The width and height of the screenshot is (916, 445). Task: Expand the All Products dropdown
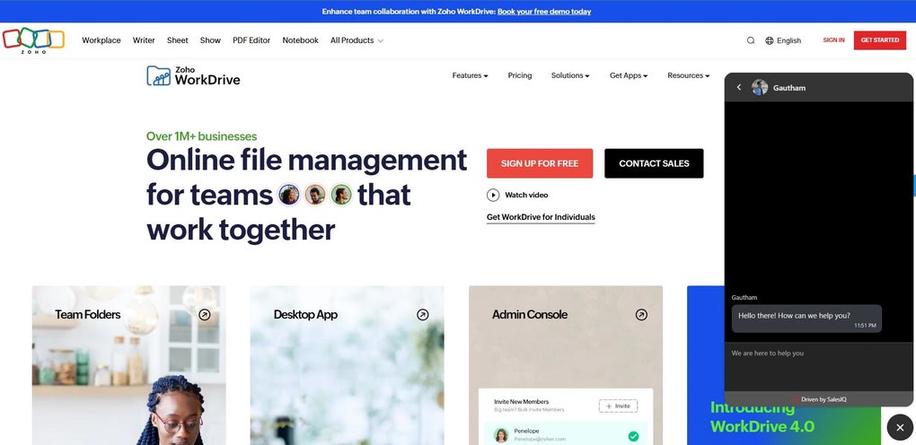coord(357,40)
